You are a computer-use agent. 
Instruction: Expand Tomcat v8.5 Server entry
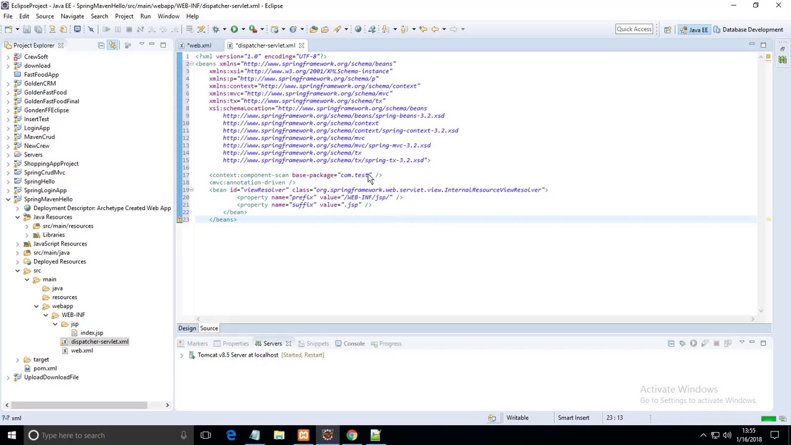pos(182,355)
